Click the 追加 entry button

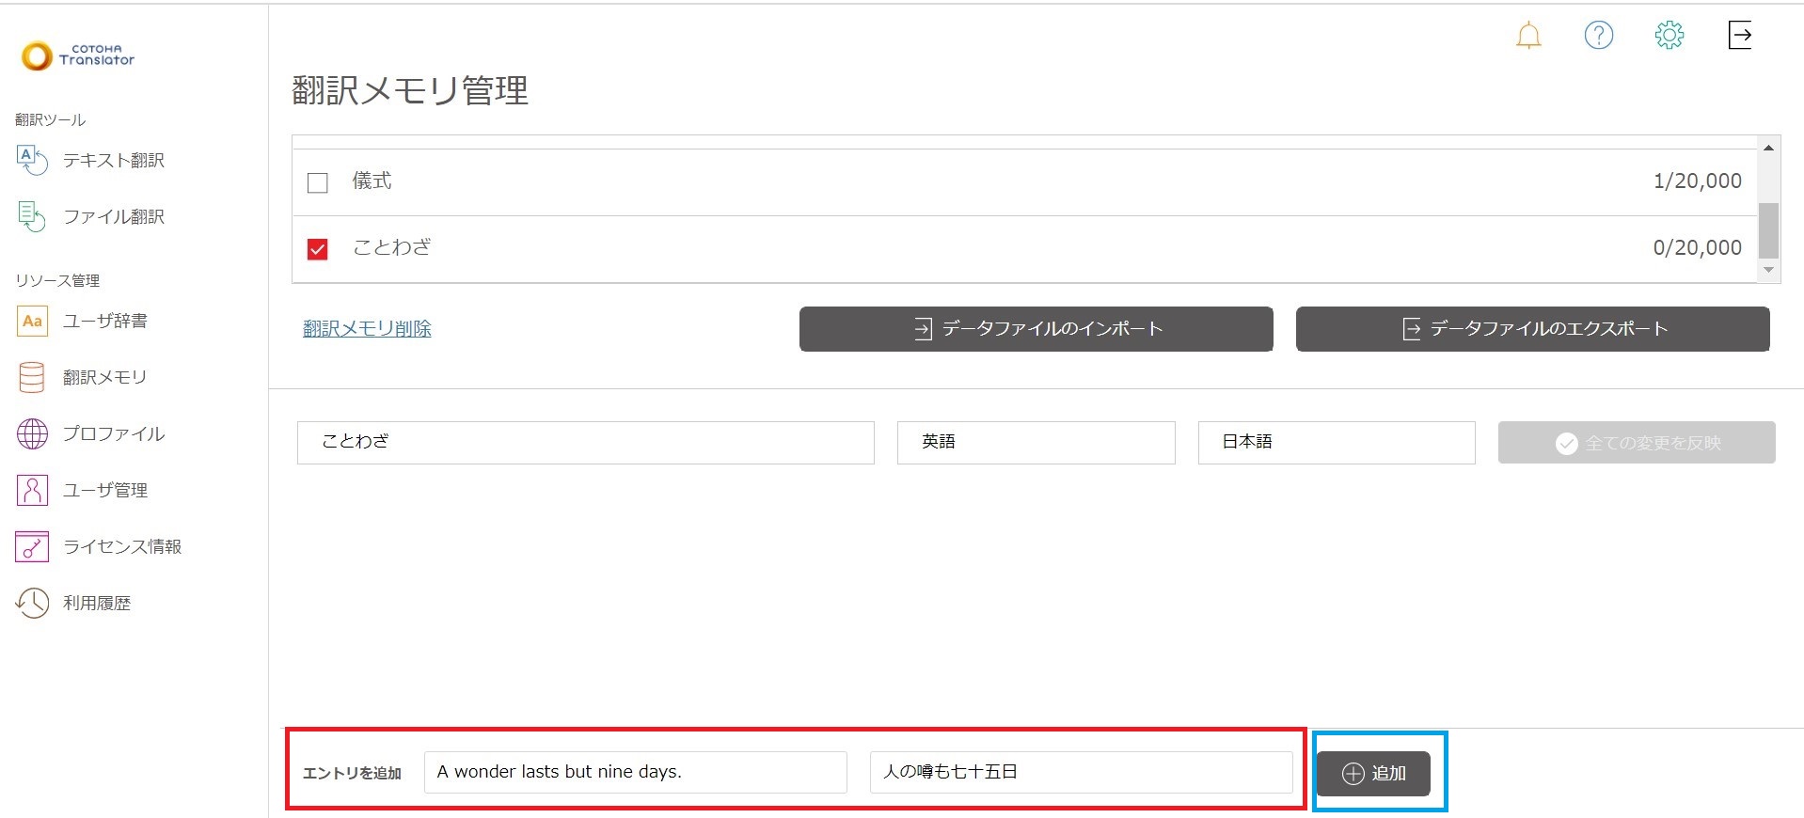[x=1373, y=774]
